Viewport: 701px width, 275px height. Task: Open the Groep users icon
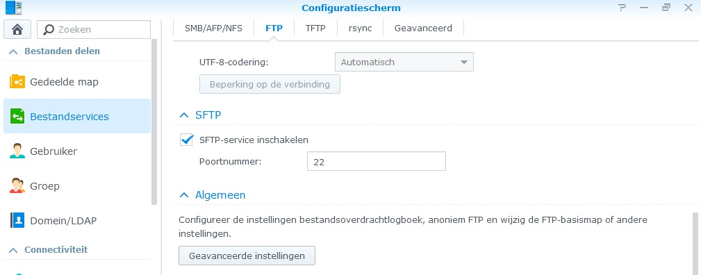[x=17, y=185]
